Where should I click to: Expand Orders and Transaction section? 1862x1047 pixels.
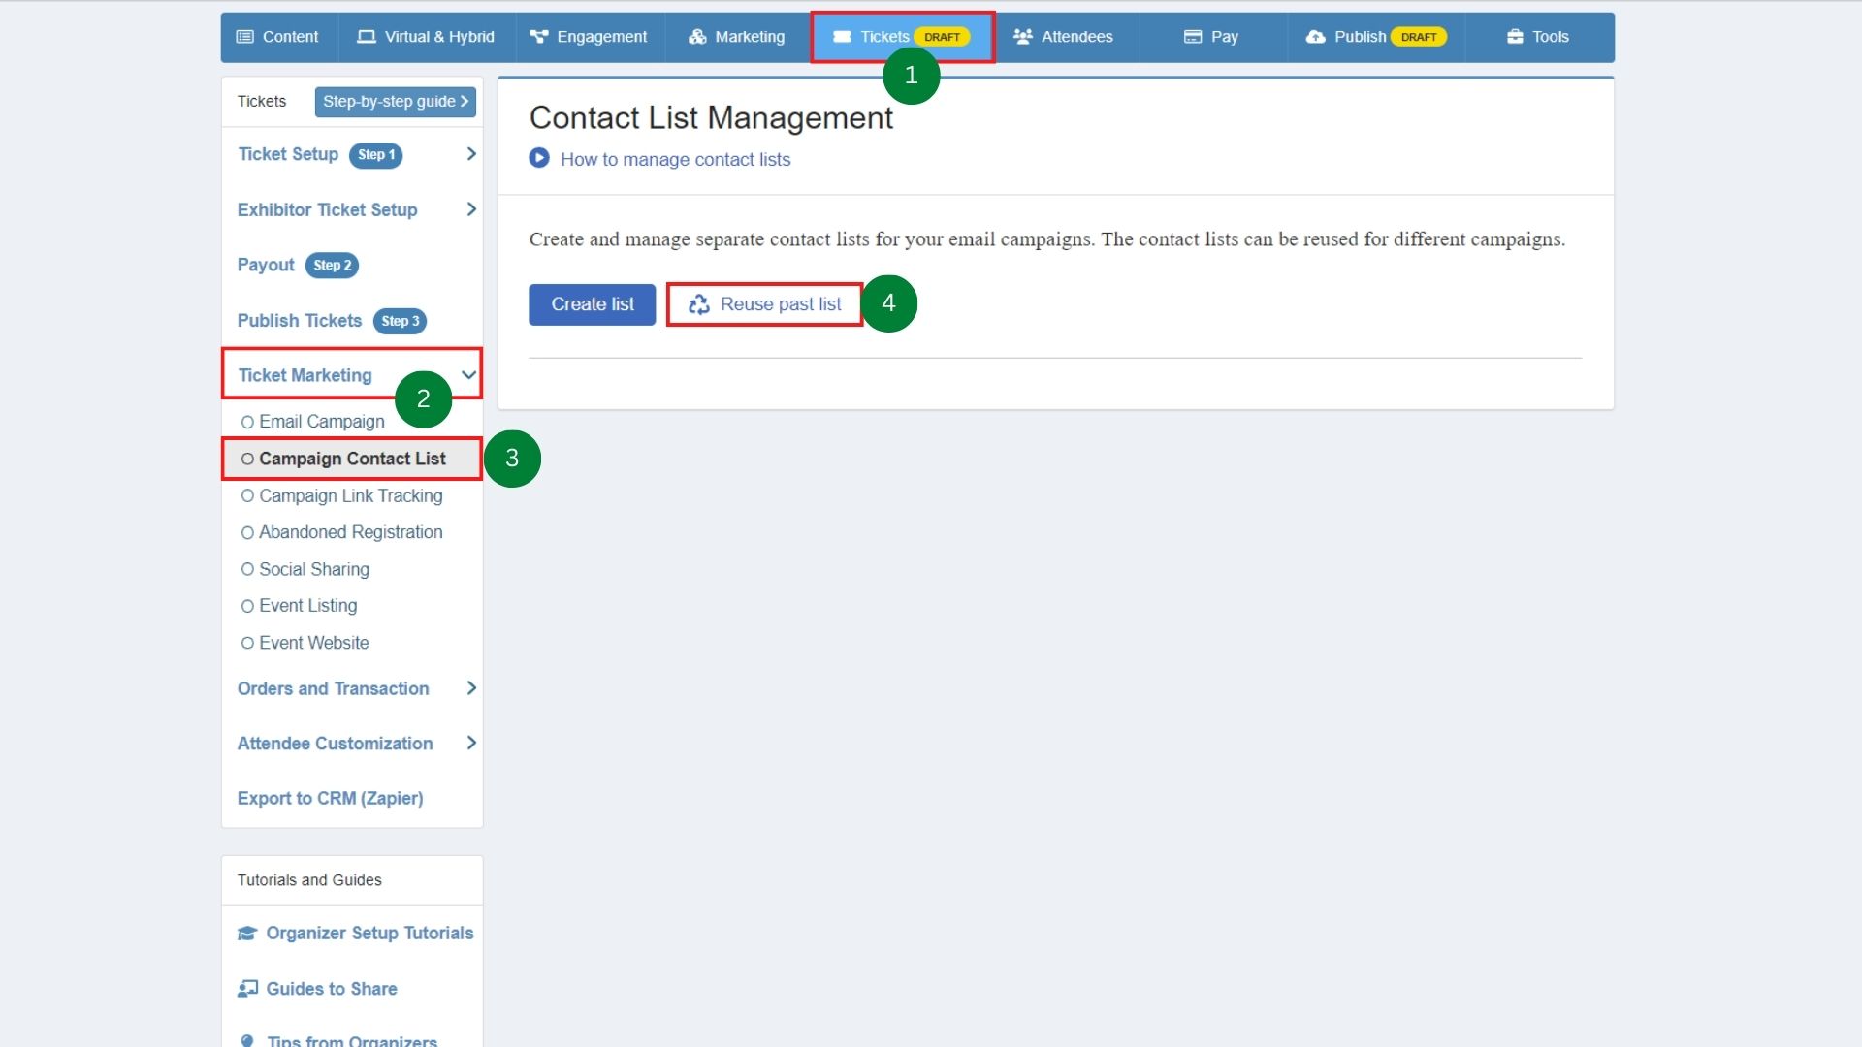click(471, 688)
